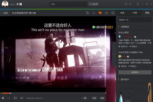Open the watch history clock icon

point(126,4)
